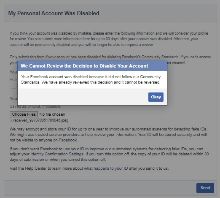Open the Identity Confirmation Settings link
This screenshot has width=220, height=198.
[57, 154]
